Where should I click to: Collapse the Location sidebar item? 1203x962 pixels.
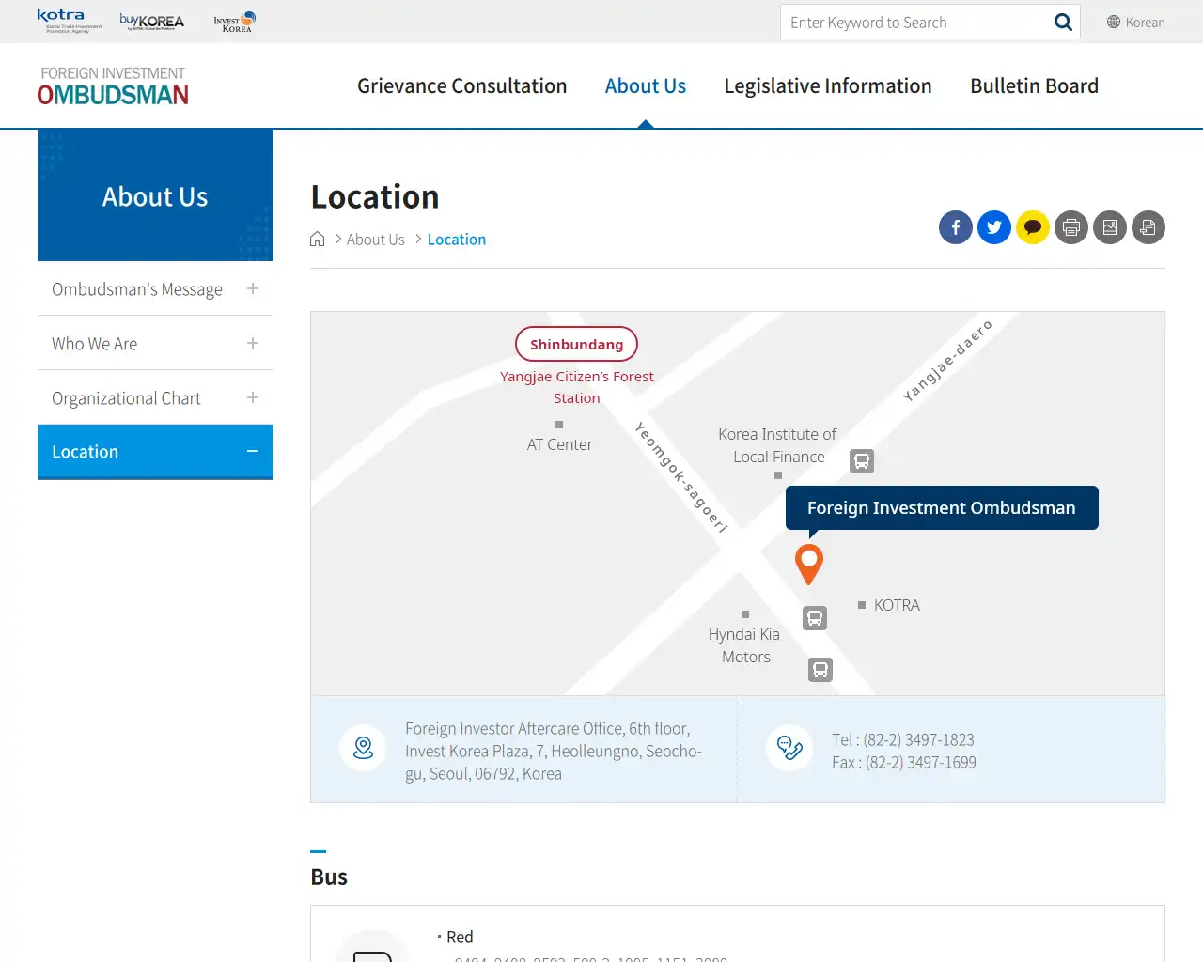[x=252, y=451]
